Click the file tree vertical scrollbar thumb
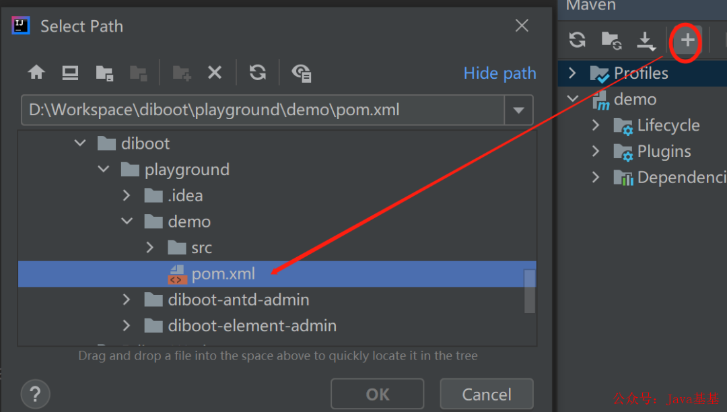727x412 pixels. (530, 291)
